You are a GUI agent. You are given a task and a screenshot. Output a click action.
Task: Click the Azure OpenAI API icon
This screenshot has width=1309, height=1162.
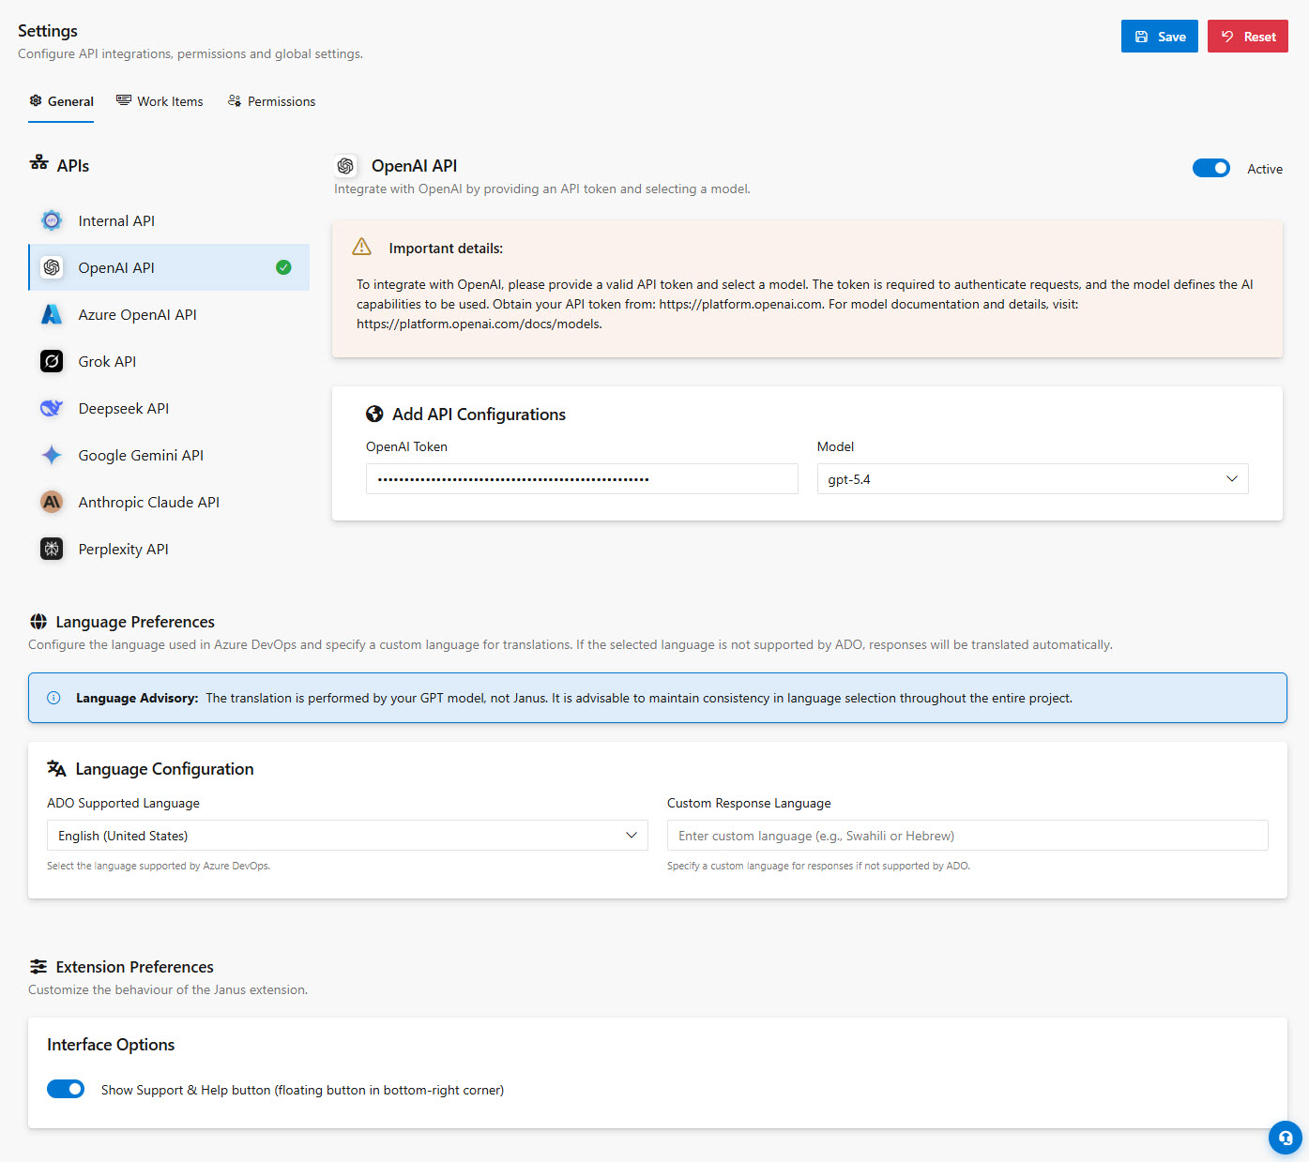point(52,314)
